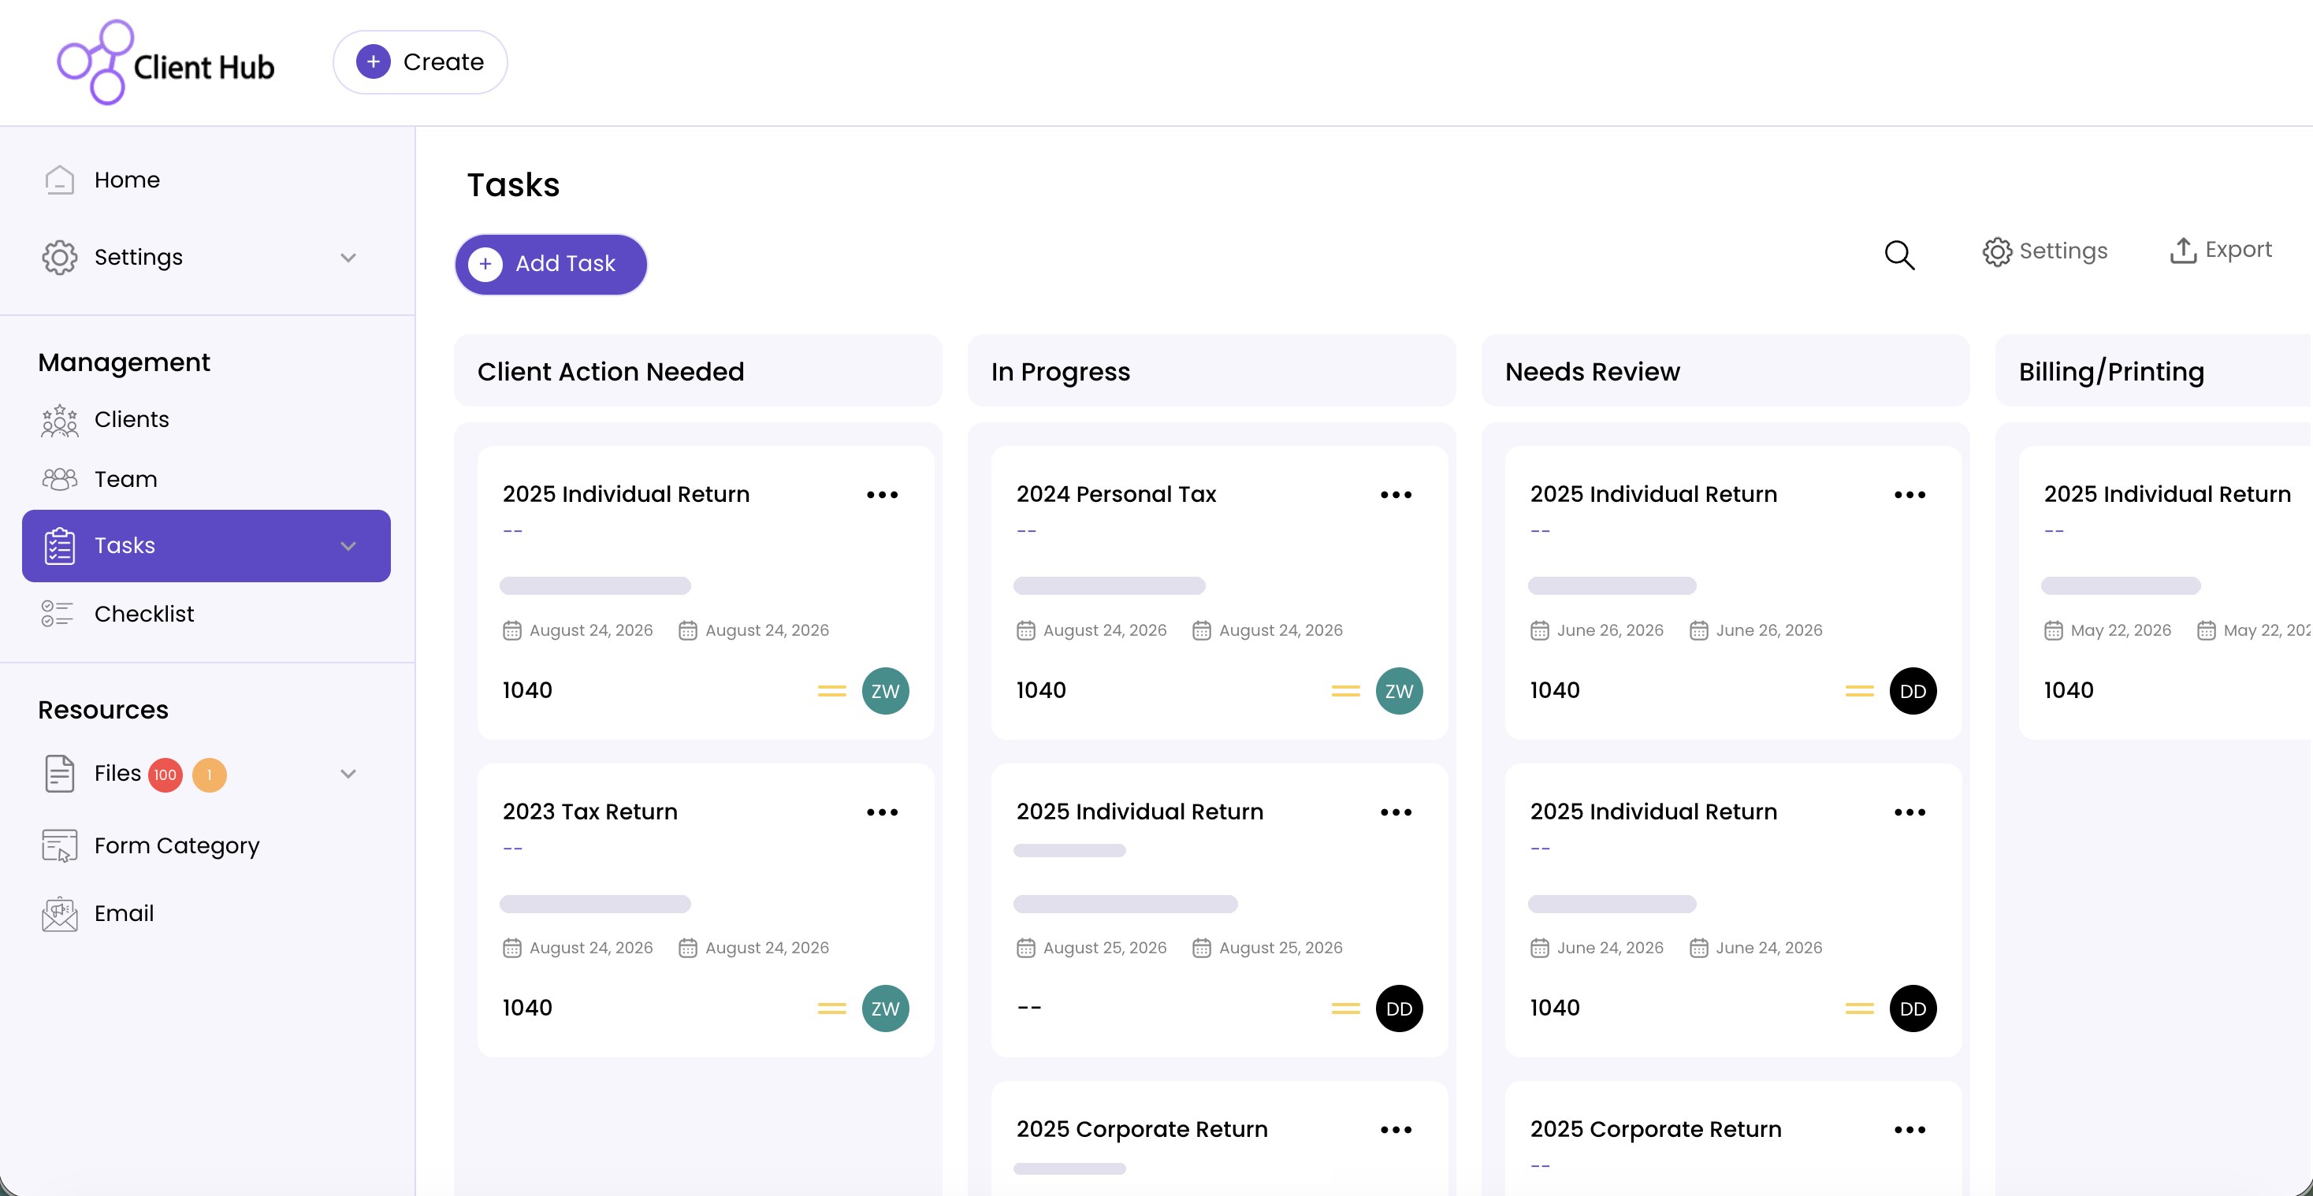
Task: Click the sidebar Settings gear icon
Action: coord(59,257)
